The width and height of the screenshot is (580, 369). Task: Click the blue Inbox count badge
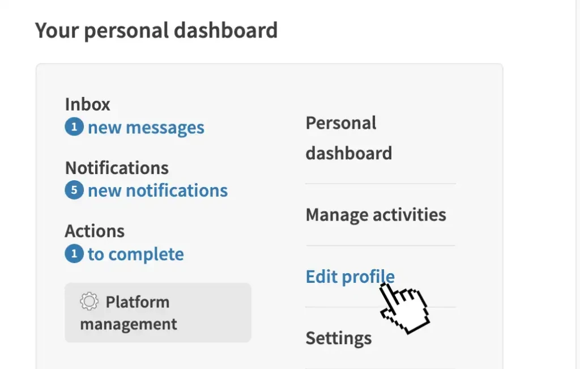[74, 128]
